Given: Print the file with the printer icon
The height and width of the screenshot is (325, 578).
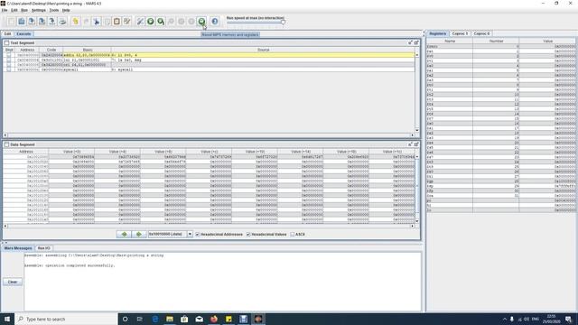Looking at the screenshot, I should click(x=62, y=22).
